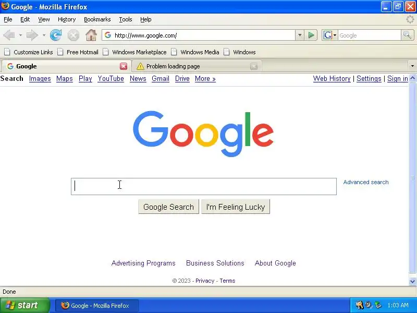Open the Privacy link
Screen dimensions: 417x313
[x=205, y=281]
